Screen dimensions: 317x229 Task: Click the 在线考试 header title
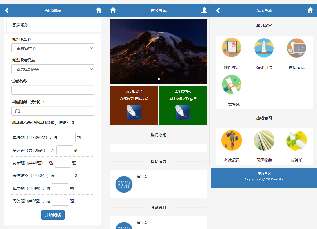158,10
